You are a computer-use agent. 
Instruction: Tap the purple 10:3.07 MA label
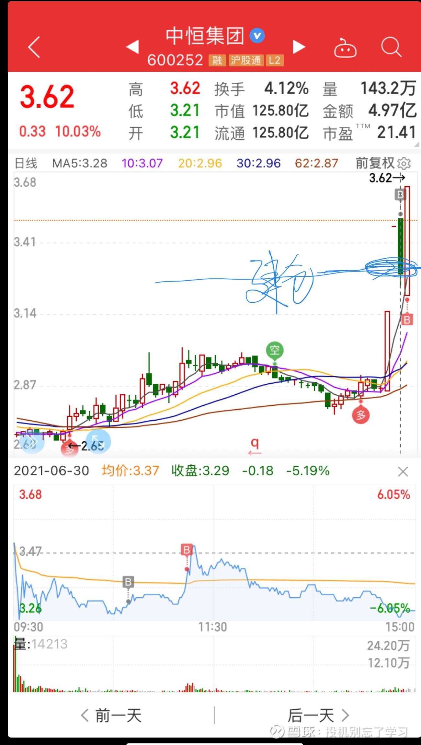click(x=142, y=163)
